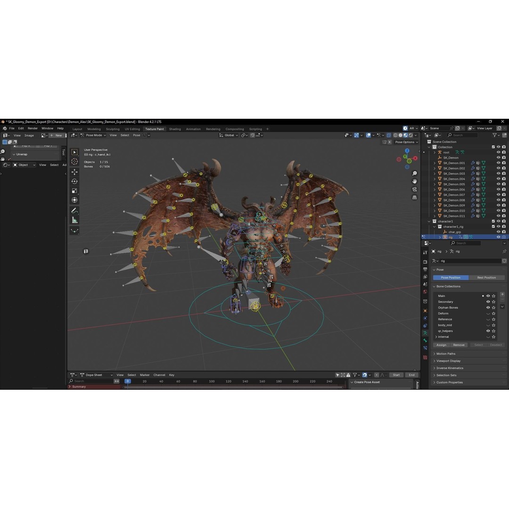Open the Render properties tab icon
The image size is (509, 509).
coord(425,262)
